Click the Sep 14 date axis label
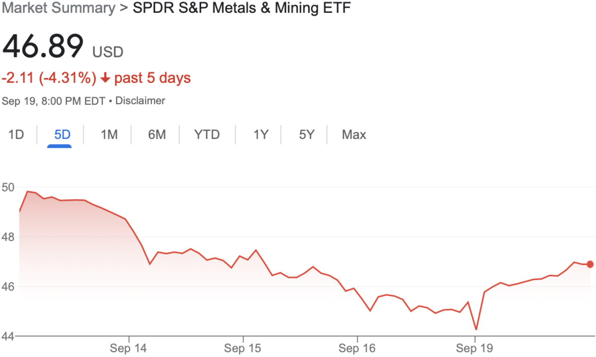 point(128,348)
